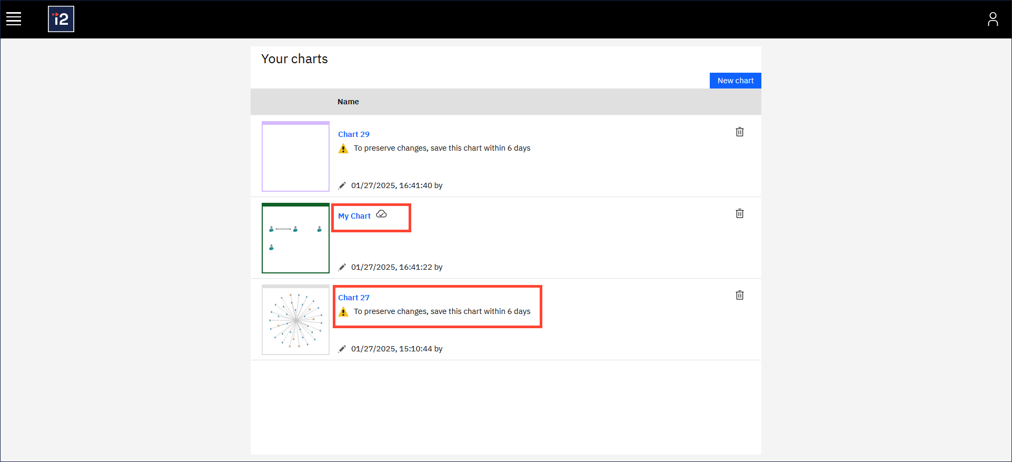Click the warning icon under Chart 27
The image size is (1012, 462).
point(343,312)
